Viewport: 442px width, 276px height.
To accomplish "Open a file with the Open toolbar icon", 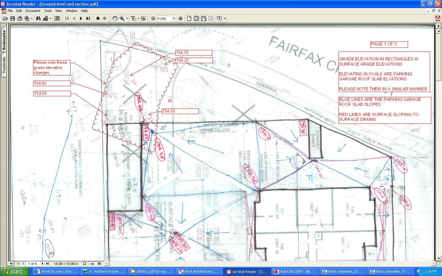I will click(x=5, y=18).
